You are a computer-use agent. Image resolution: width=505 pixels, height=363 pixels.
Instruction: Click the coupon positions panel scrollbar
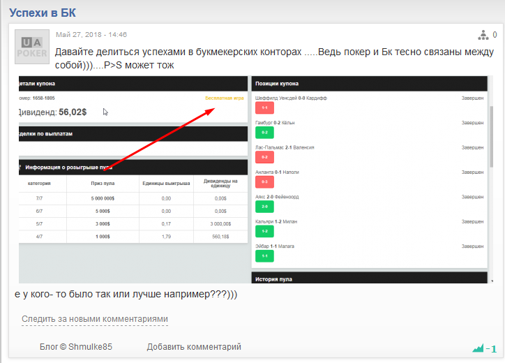pos(492,136)
